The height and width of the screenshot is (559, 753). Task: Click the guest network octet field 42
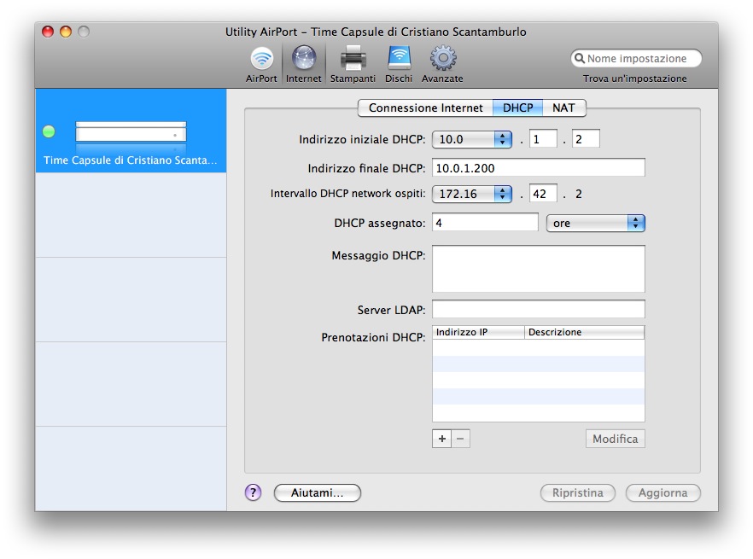(x=543, y=194)
